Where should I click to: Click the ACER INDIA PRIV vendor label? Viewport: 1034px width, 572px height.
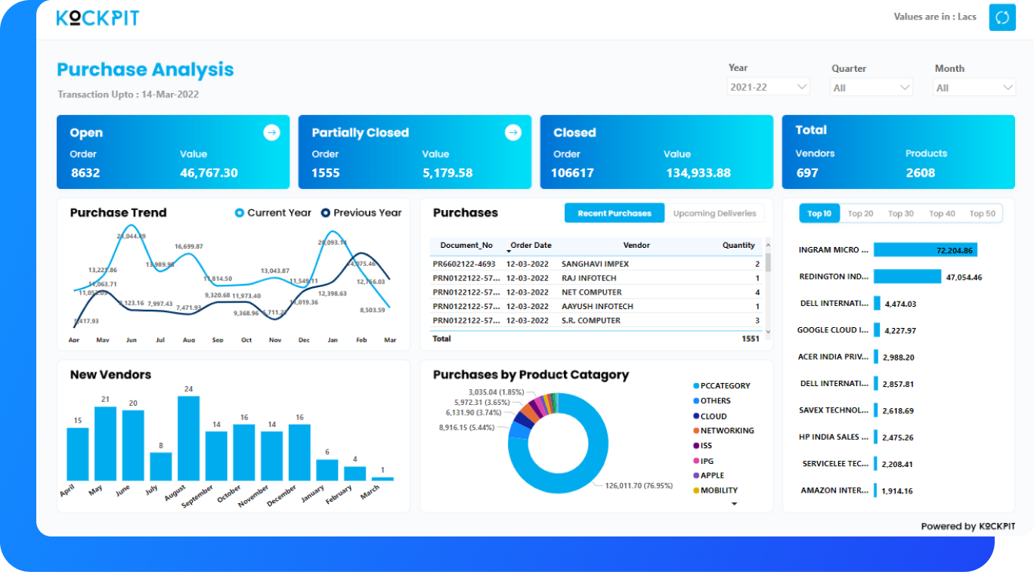click(x=834, y=357)
